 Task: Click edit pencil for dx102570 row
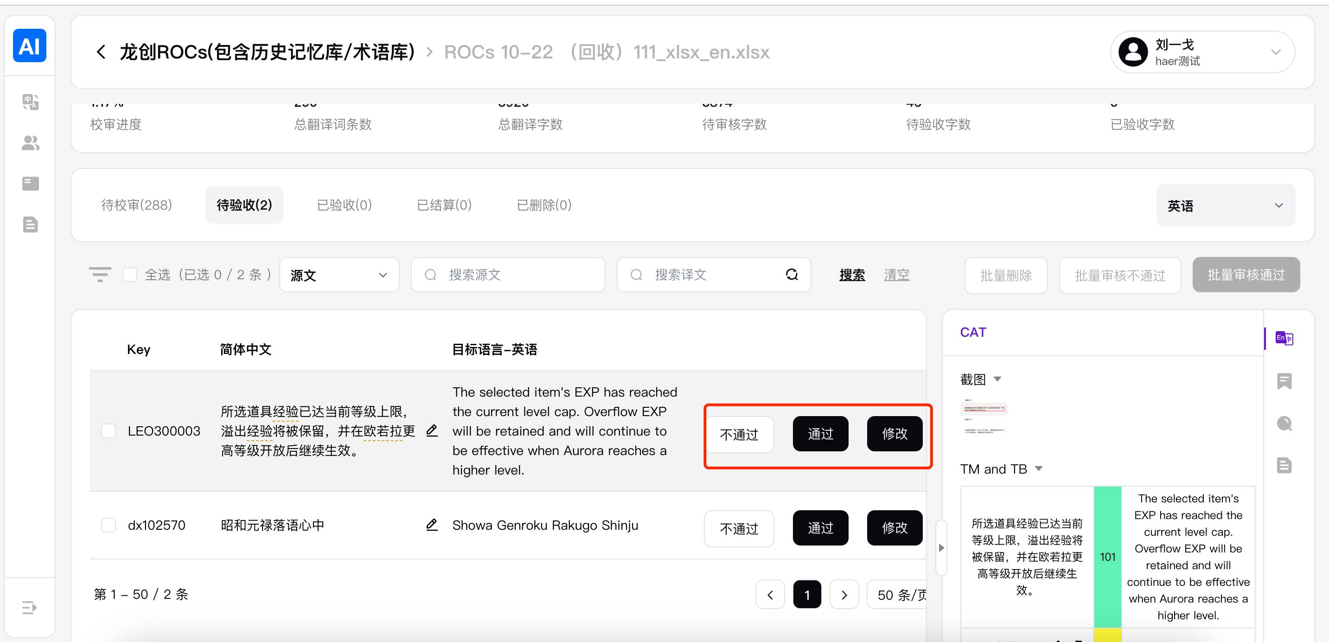click(432, 525)
